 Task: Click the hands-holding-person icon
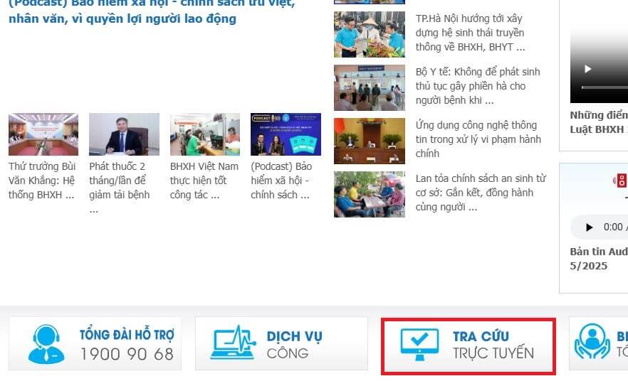pos(592,342)
